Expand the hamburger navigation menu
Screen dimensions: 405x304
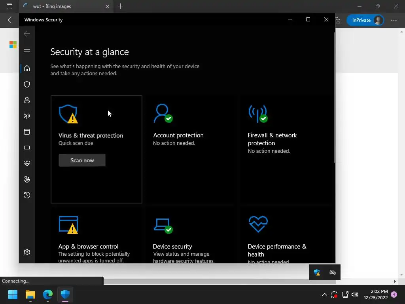[27, 49]
